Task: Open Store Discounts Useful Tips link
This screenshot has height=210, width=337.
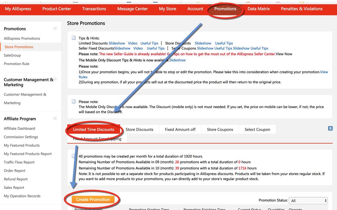Action: (x=224, y=43)
